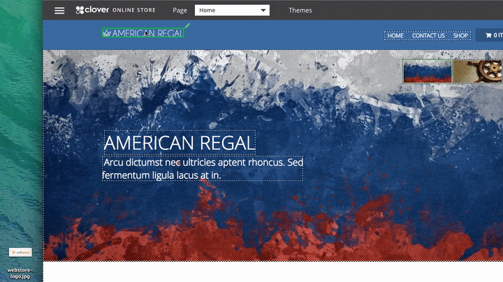Open the Themes menu
This screenshot has width=503, height=282.
coord(300,10)
